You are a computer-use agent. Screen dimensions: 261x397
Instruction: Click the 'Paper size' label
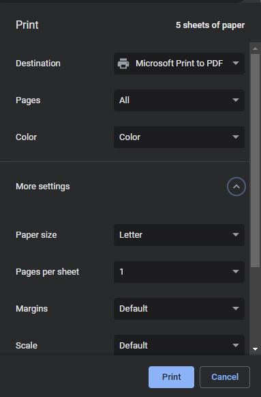[36, 235]
